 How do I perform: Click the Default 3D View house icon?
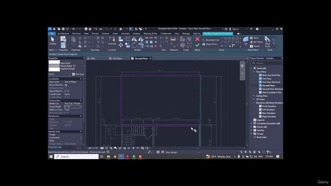point(121,29)
